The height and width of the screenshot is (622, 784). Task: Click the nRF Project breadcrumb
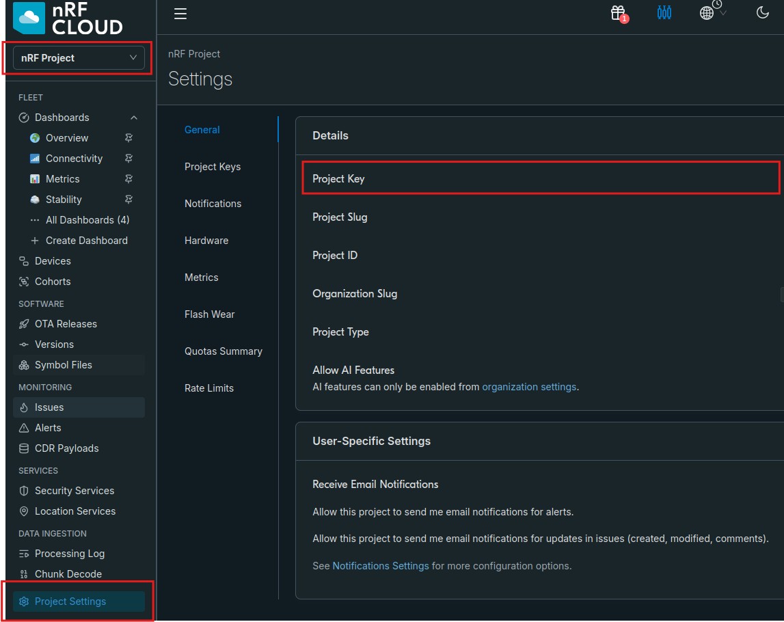point(194,54)
